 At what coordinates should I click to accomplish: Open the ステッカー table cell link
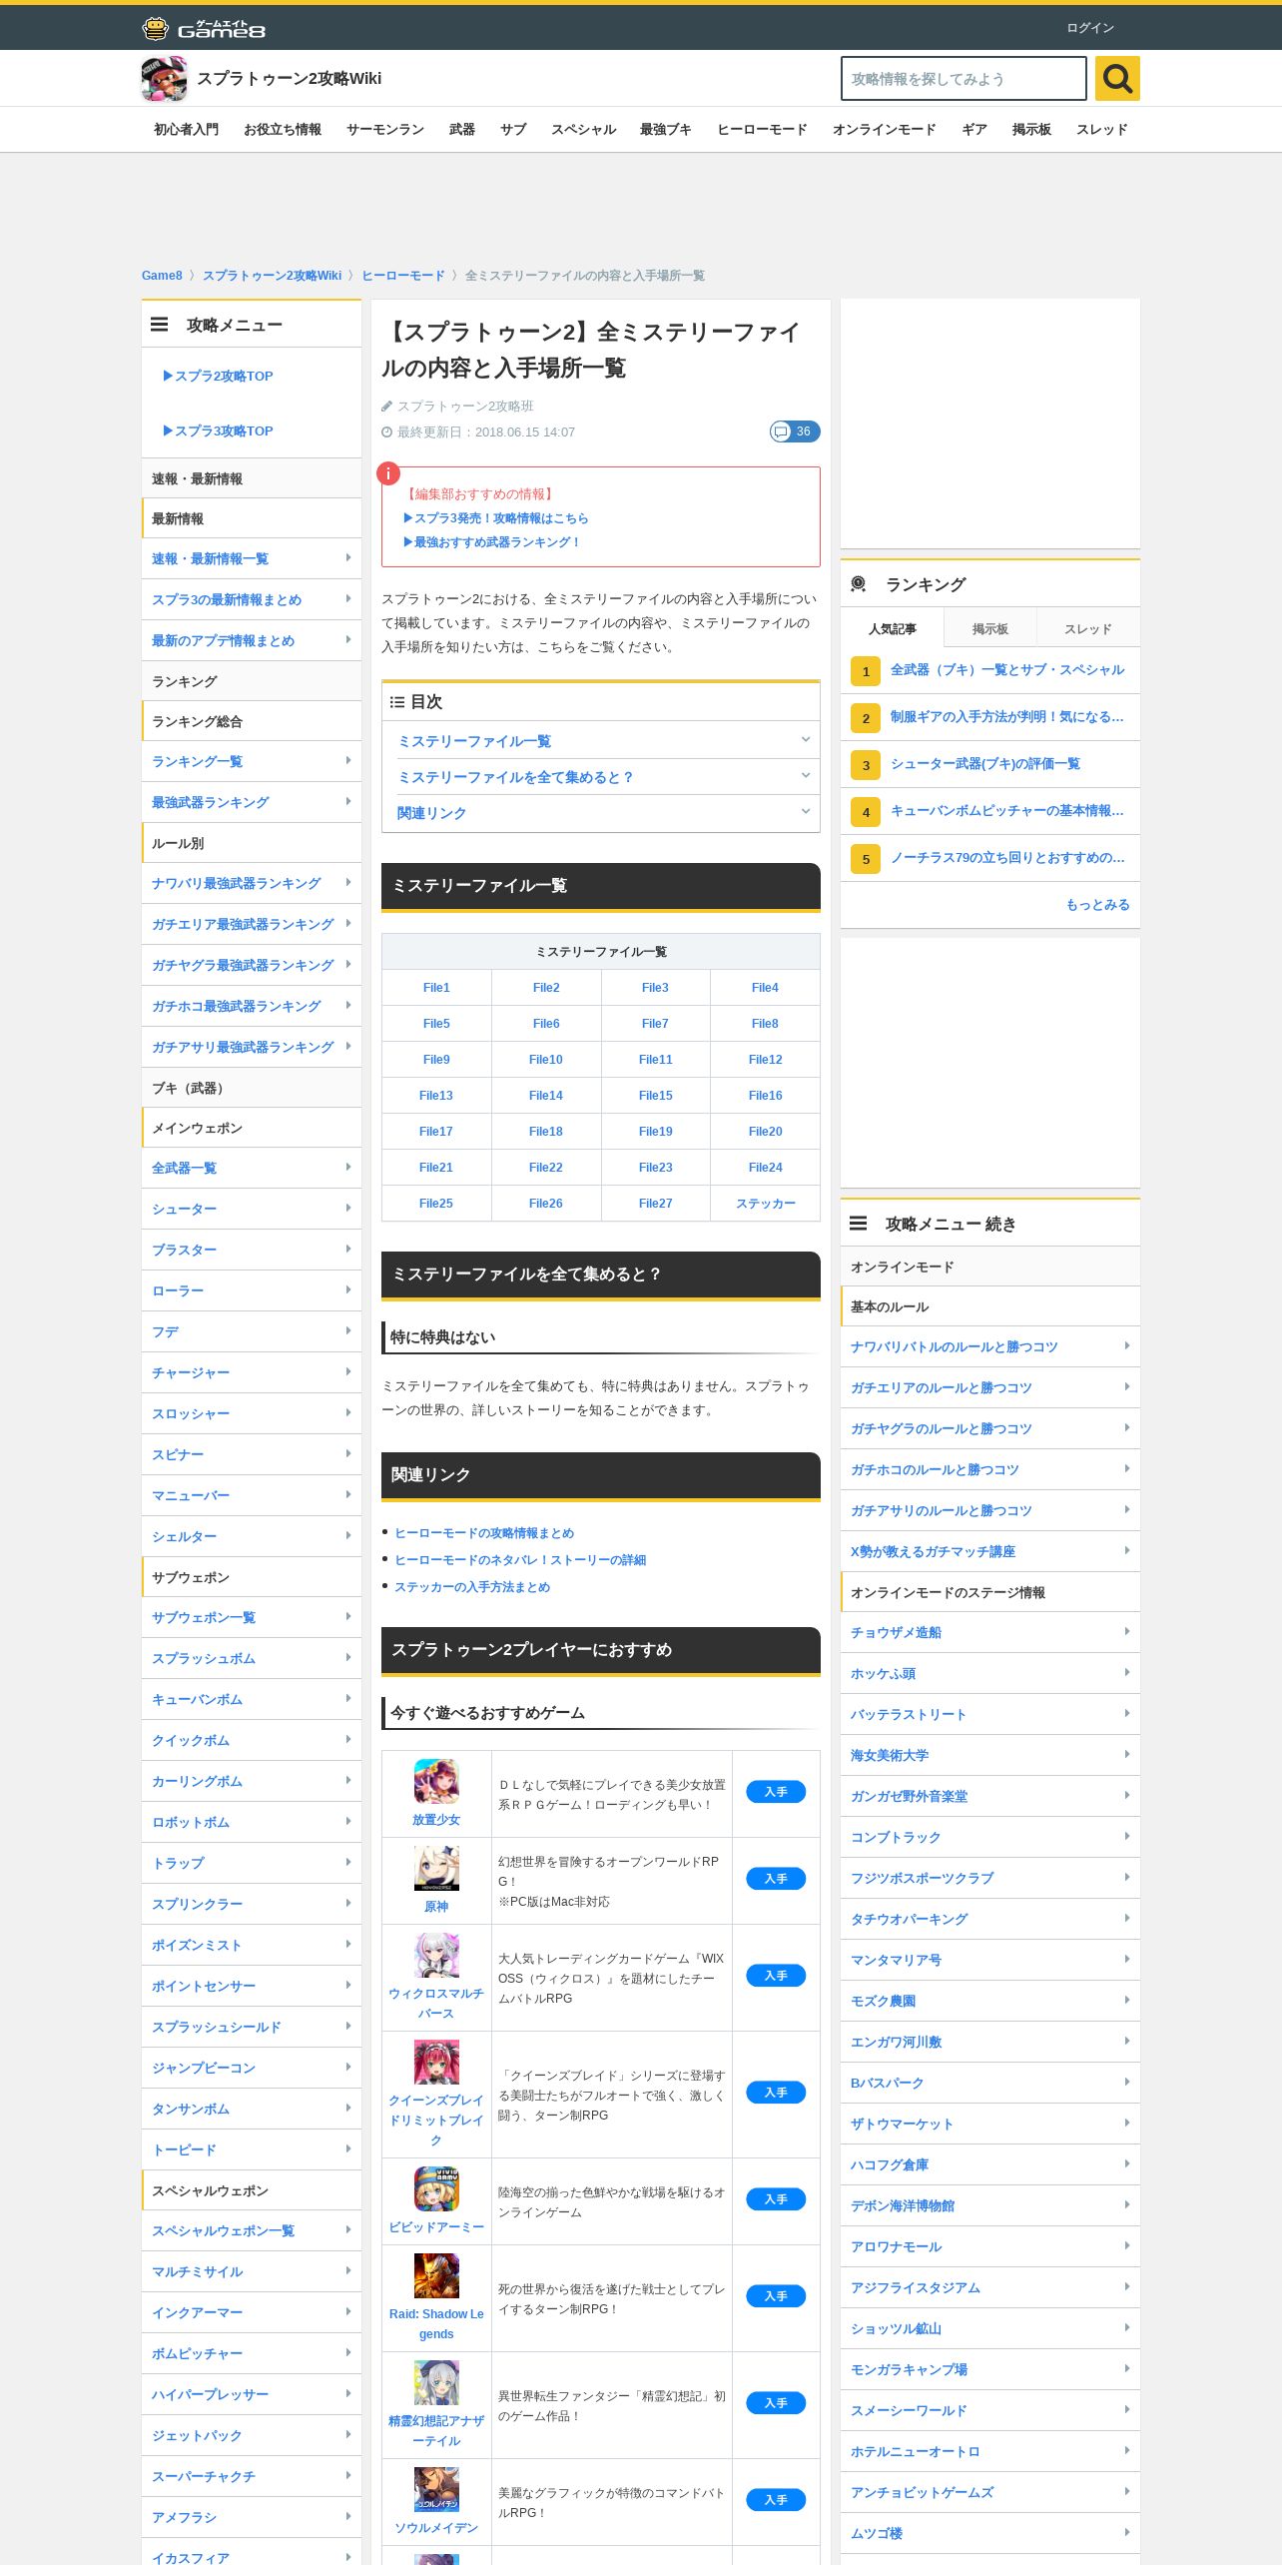click(x=766, y=1204)
